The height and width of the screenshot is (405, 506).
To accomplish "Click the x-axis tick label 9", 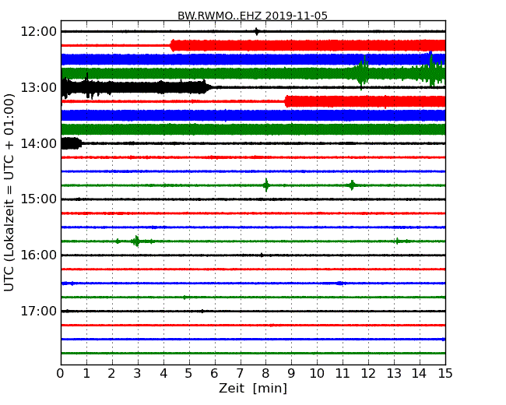I will pyautogui.click(x=291, y=374).
